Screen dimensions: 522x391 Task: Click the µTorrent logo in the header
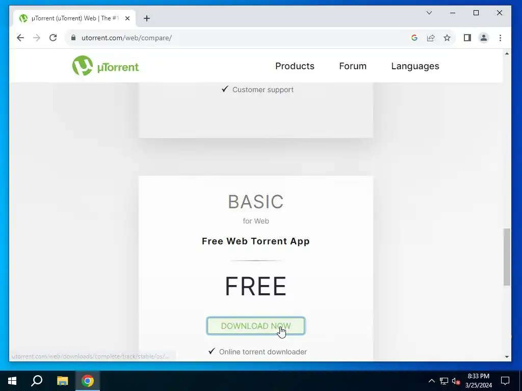[x=106, y=66]
